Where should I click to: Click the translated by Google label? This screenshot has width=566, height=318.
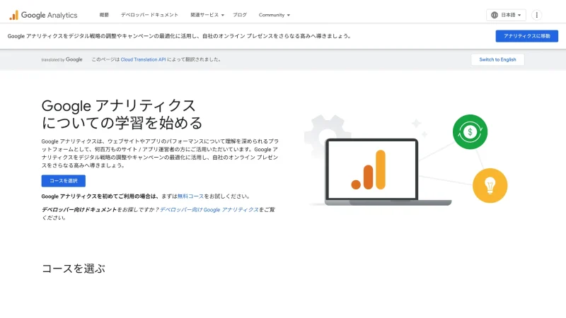point(62,59)
